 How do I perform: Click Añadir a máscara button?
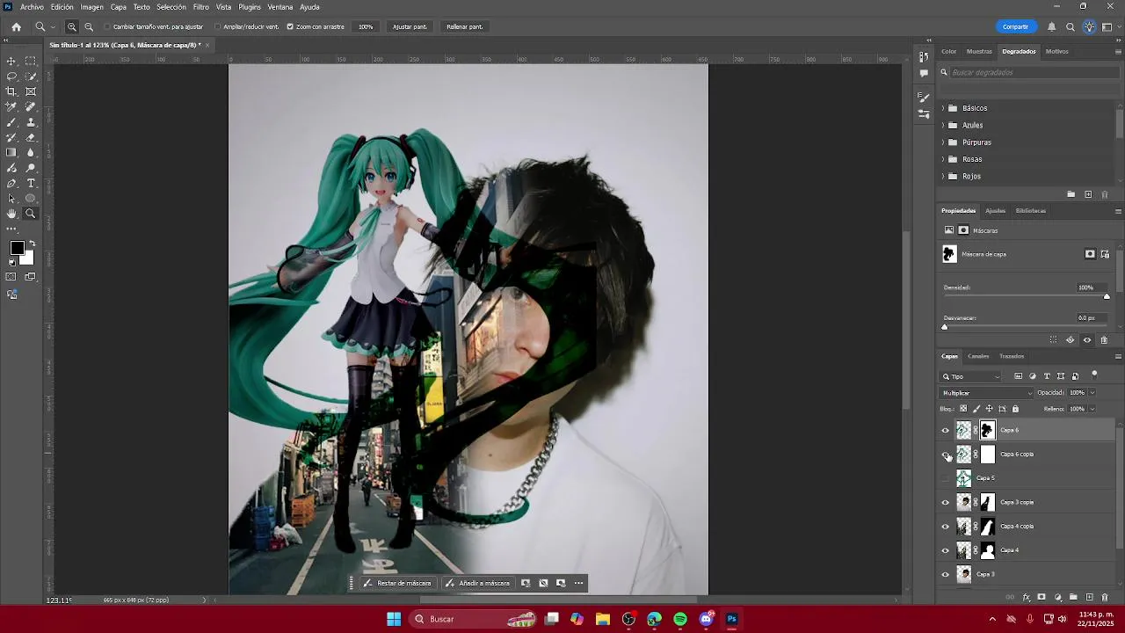pyautogui.click(x=477, y=583)
